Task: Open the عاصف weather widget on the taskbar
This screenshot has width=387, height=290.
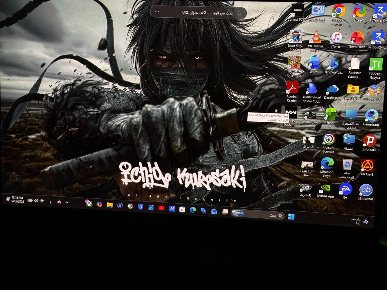Action: tap(360, 221)
